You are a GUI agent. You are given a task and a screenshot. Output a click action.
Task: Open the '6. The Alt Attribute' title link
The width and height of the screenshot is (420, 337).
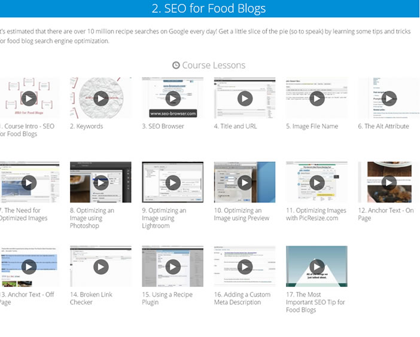[383, 126]
